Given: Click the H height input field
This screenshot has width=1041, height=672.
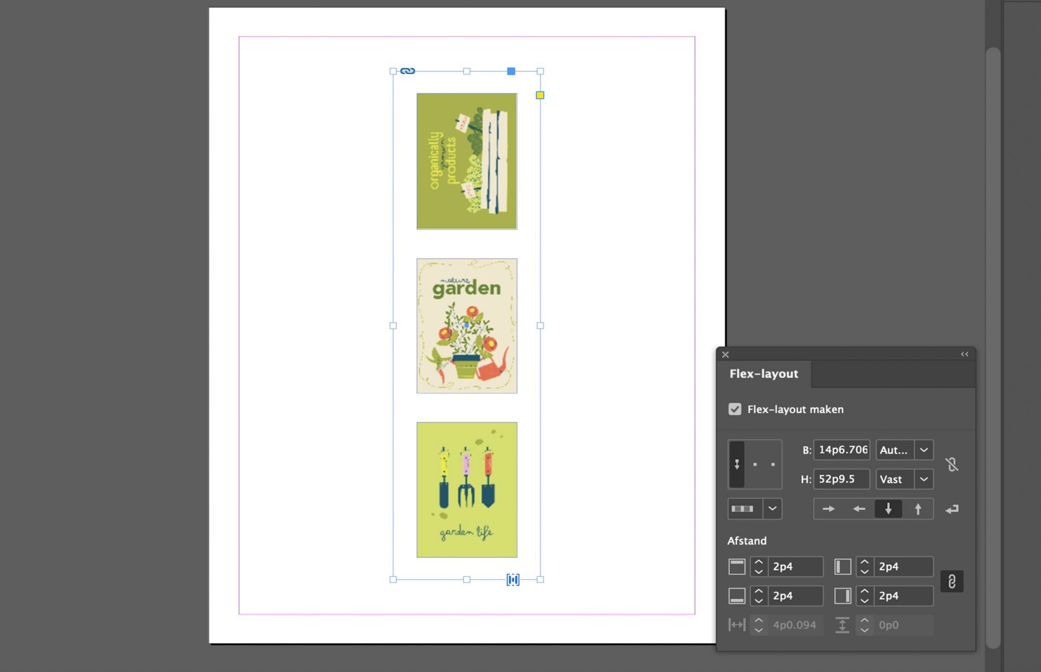Looking at the screenshot, I should point(841,479).
